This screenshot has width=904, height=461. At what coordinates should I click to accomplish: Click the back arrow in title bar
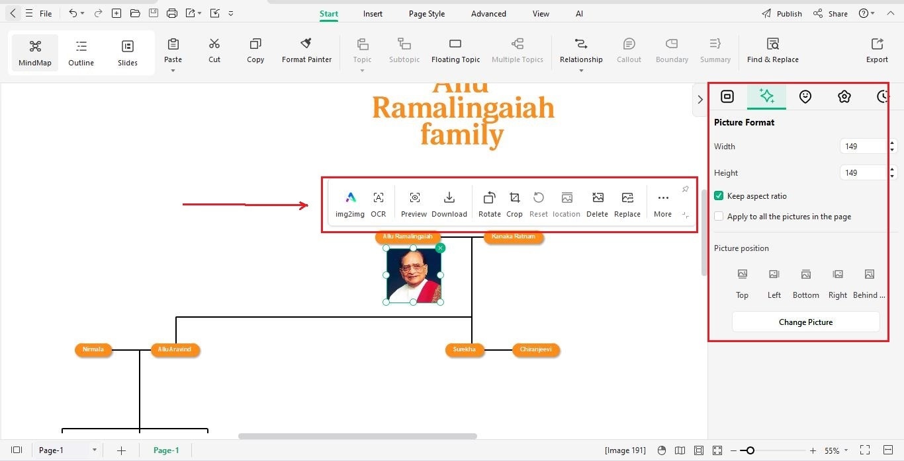[x=13, y=13]
